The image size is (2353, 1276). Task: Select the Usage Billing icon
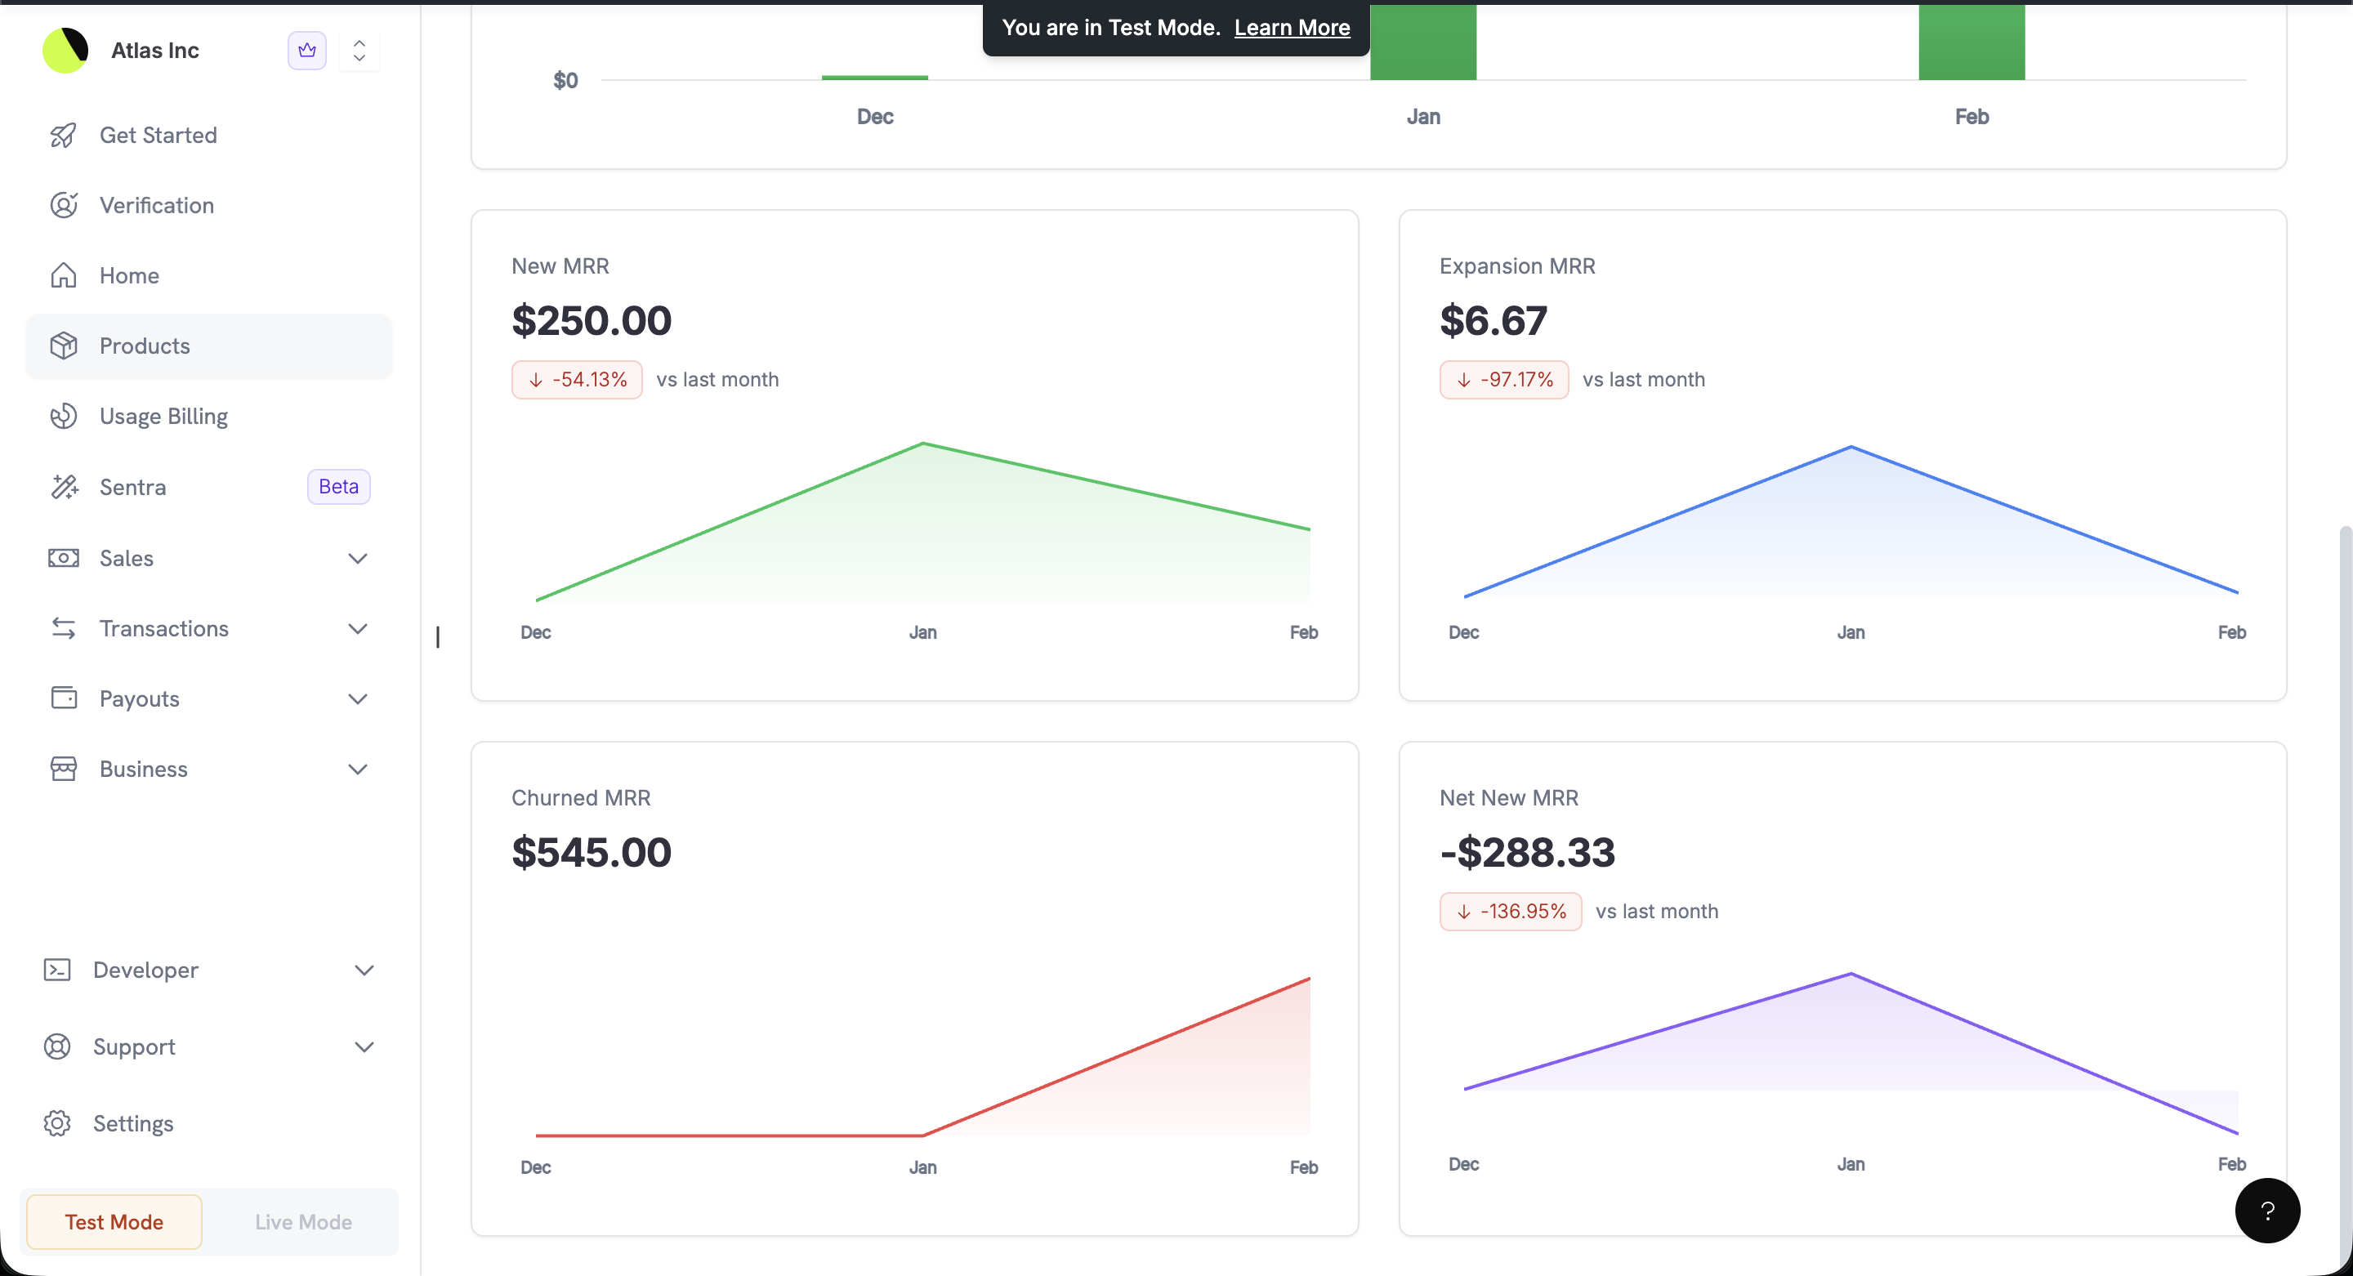(63, 416)
